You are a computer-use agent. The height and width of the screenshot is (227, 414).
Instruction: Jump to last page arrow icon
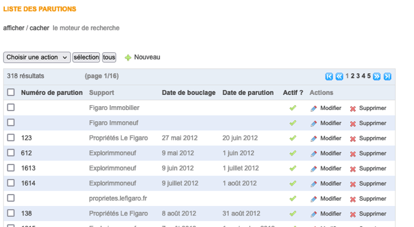[x=388, y=76]
